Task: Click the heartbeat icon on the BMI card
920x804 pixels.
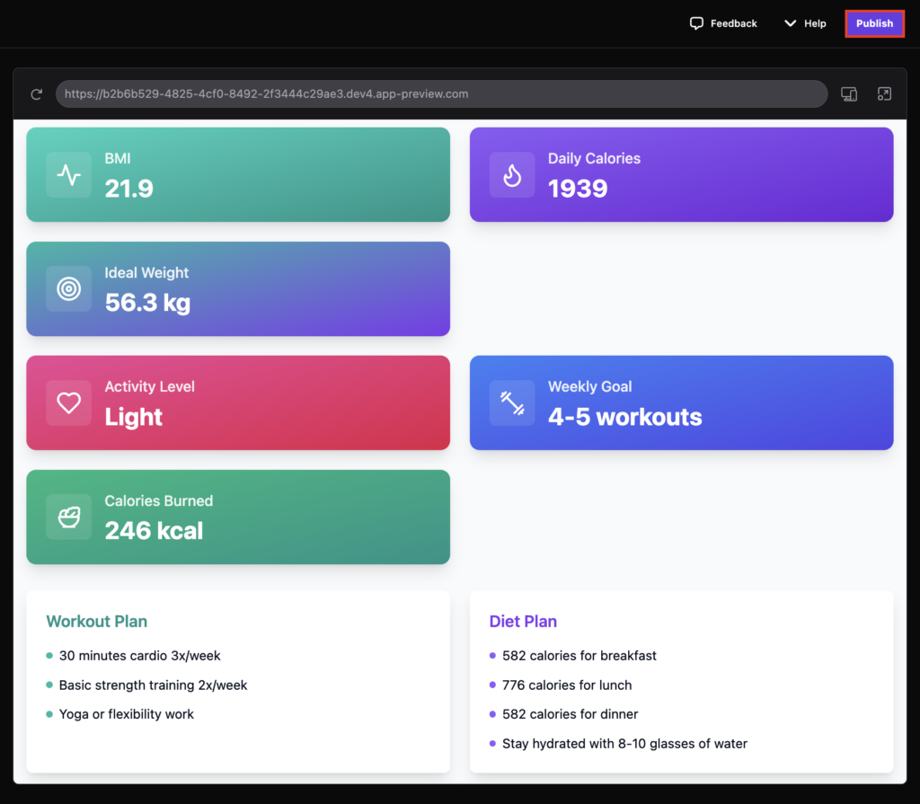Action: tap(68, 174)
